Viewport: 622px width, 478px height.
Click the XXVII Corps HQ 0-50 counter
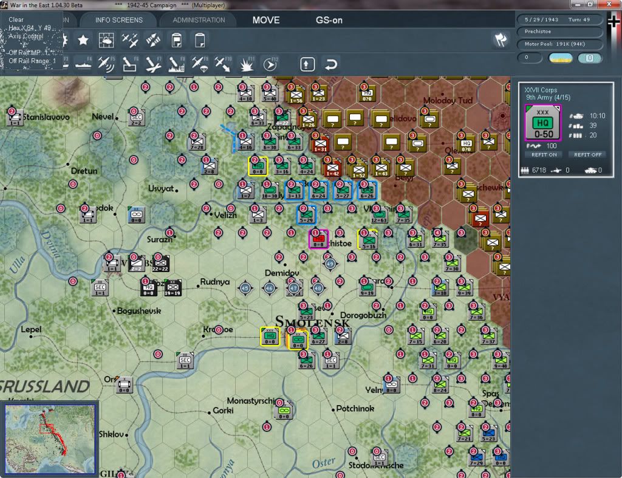(543, 123)
